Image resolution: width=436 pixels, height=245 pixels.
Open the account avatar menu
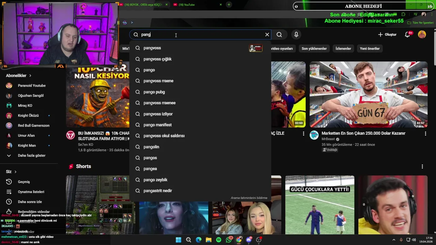point(422,34)
